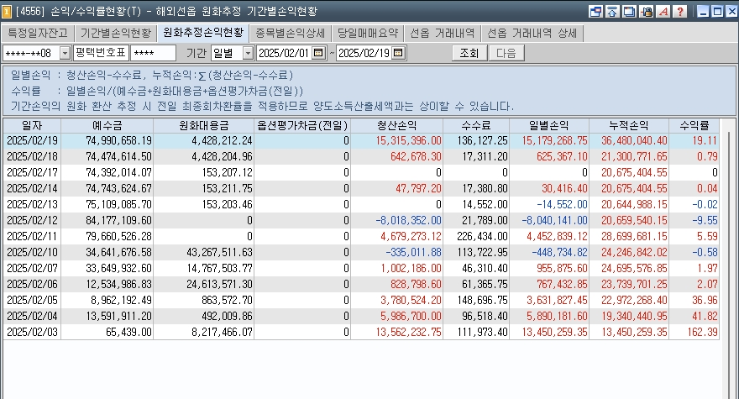Click 청산손익 value 15,315,396.00

coord(409,140)
